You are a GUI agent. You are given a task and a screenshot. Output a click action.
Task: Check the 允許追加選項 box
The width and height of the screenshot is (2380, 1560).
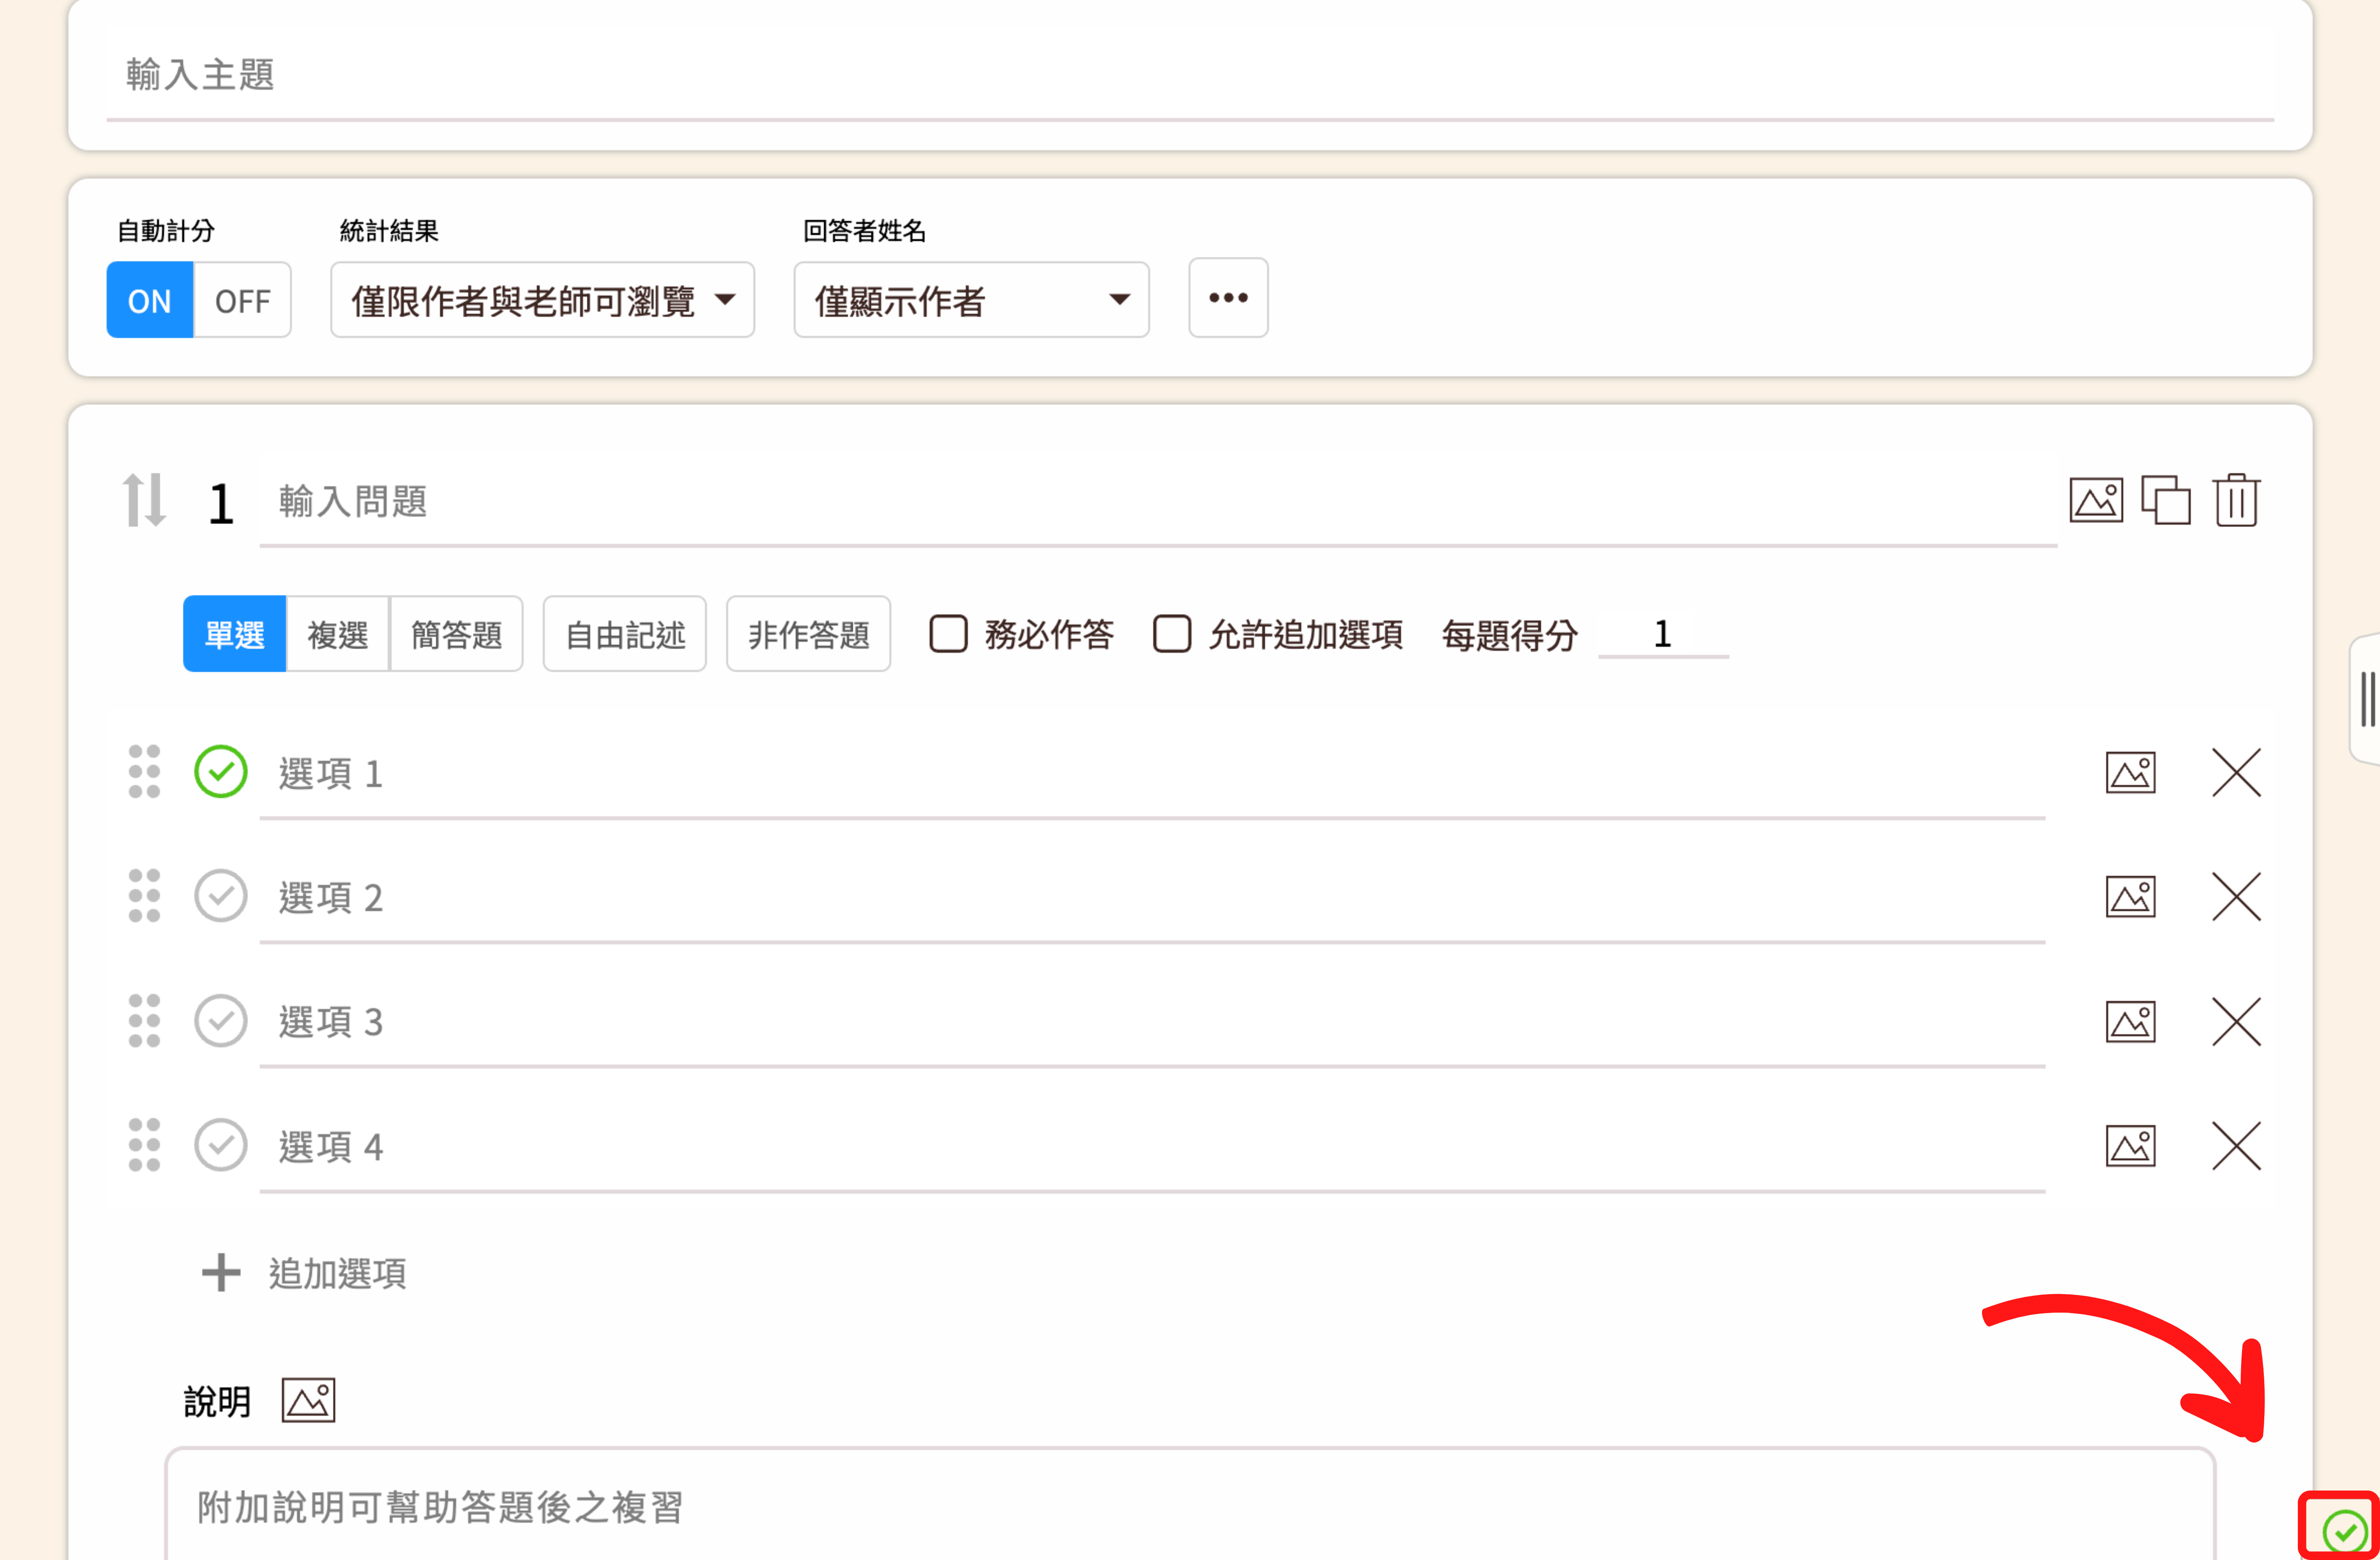point(1172,634)
